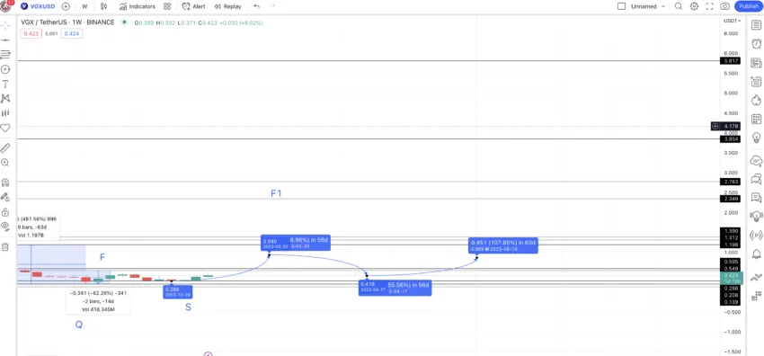Click the 0.424 buy price box
This screenshot has width=764, height=356.
72,33
